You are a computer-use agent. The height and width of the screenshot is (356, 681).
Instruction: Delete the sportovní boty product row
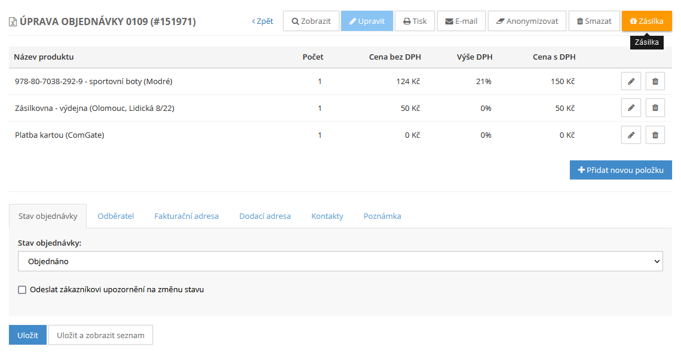click(655, 81)
